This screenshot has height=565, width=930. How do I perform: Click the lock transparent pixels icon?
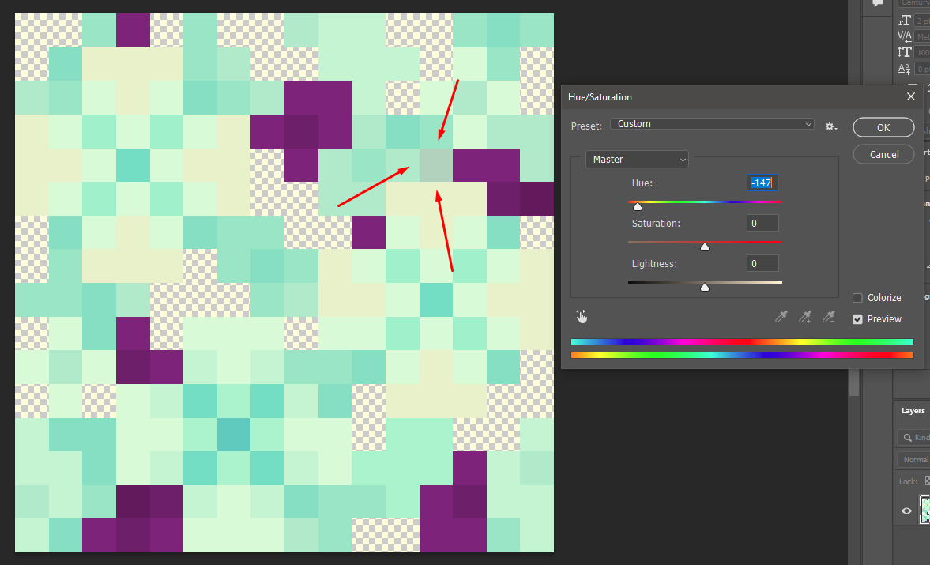coord(926,481)
